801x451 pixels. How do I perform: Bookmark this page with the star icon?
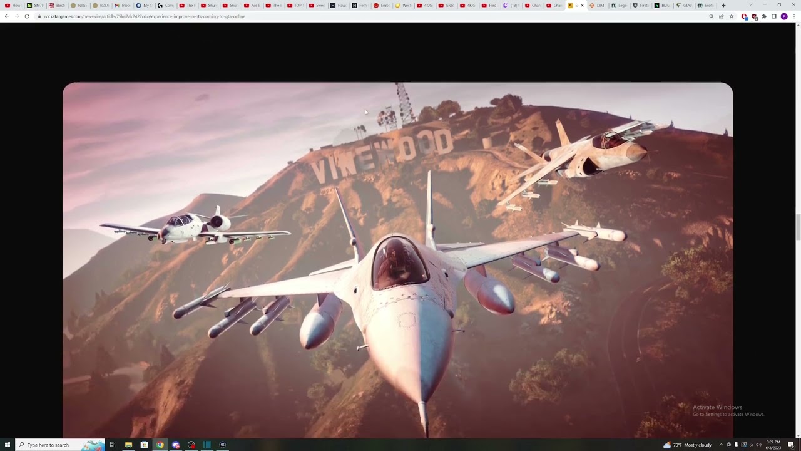click(732, 16)
